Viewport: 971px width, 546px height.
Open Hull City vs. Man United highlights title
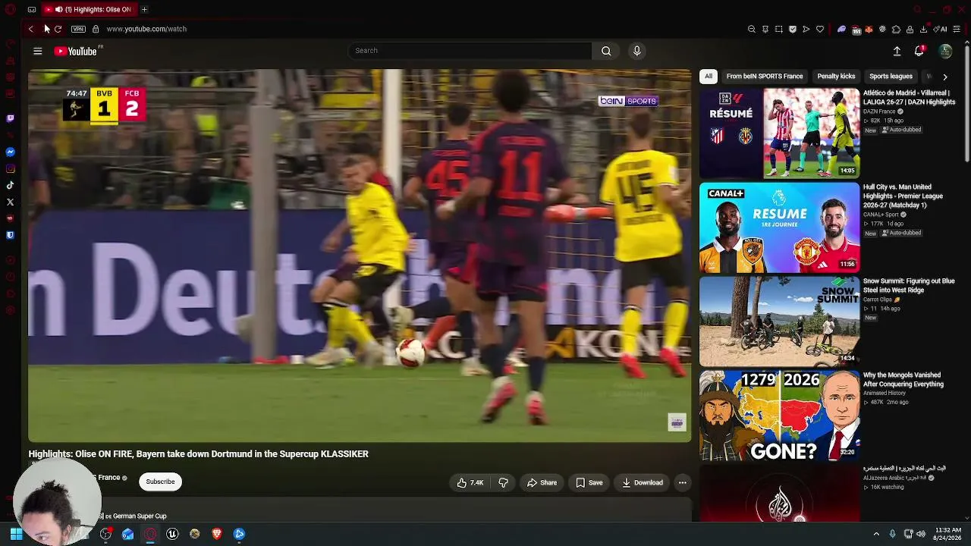pos(903,196)
